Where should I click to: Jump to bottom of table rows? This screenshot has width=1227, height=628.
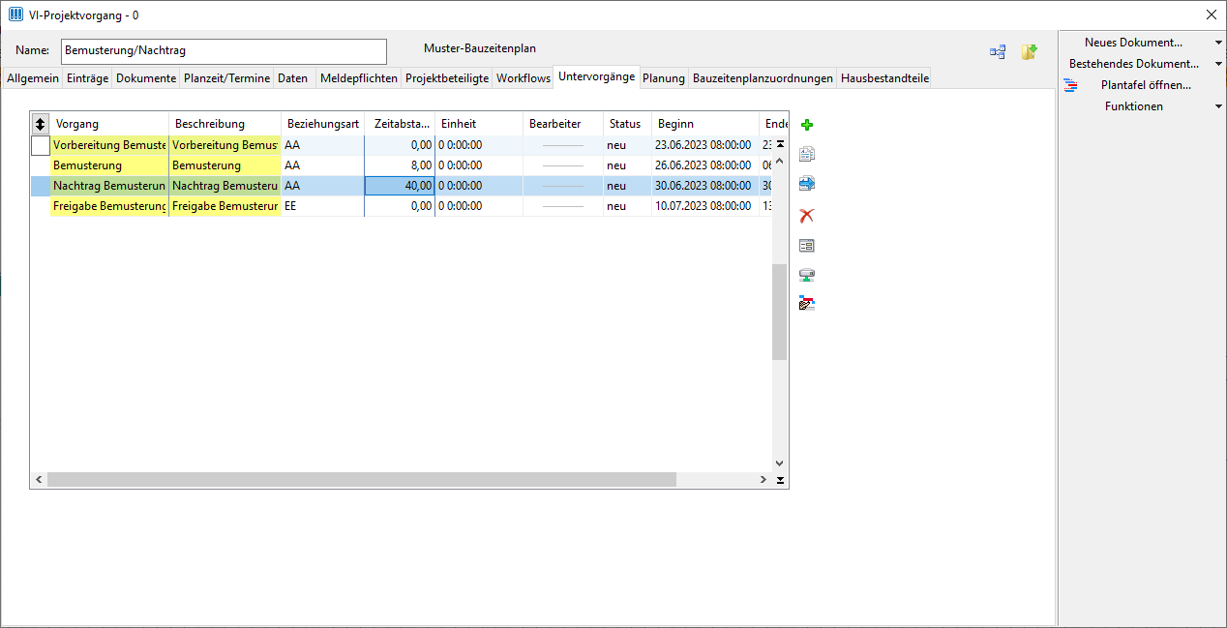(780, 479)
